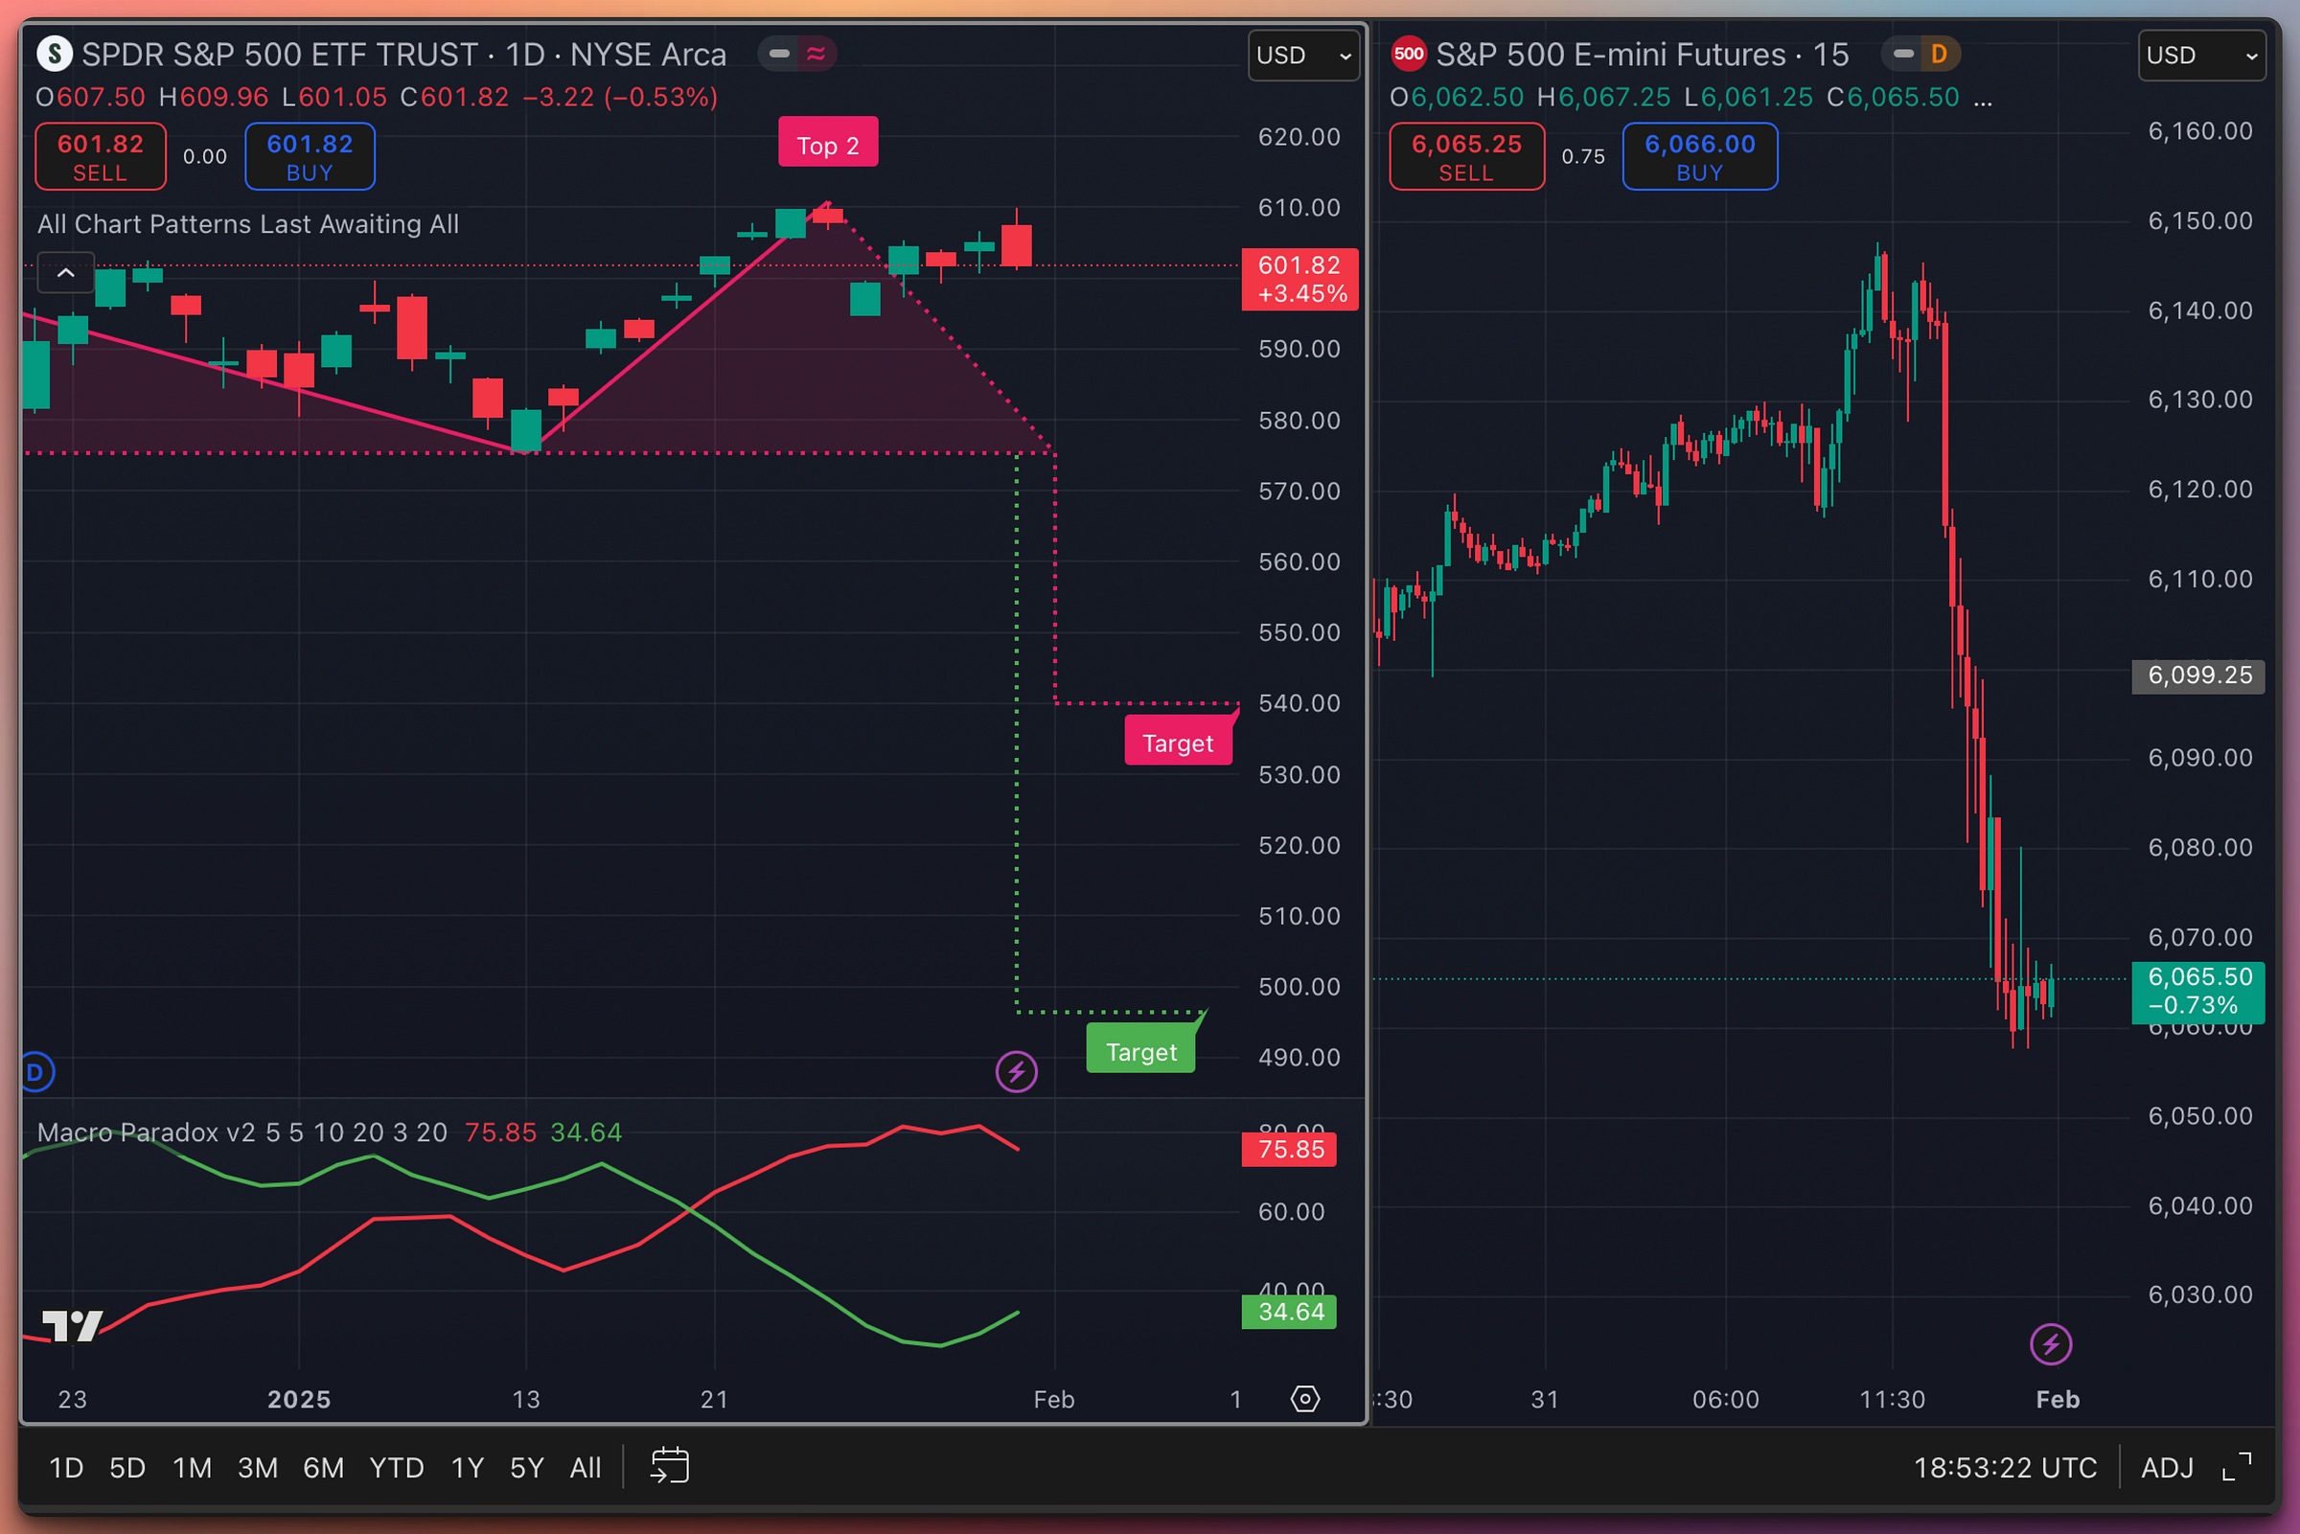Click the 6,066.00 BUY button
Viewport: 2300px width, 1534px height.
coord(1699,156)
